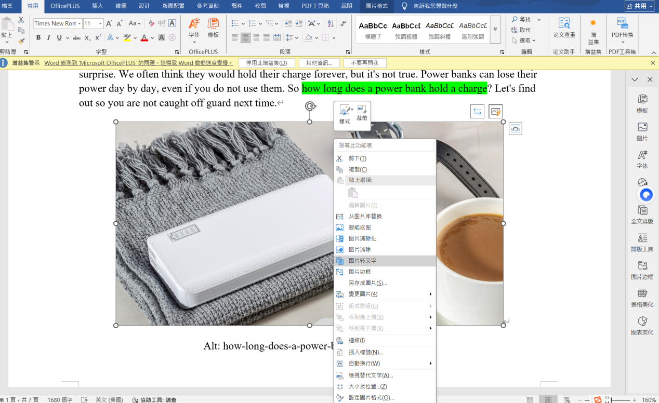This screenshot has width=659, height=403.
Task: Open the 選取 select dropdown
Action: [523, 40]
